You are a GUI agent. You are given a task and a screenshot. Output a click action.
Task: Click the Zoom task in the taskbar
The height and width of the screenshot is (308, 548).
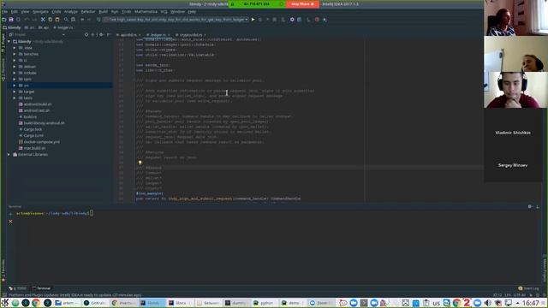320,303
